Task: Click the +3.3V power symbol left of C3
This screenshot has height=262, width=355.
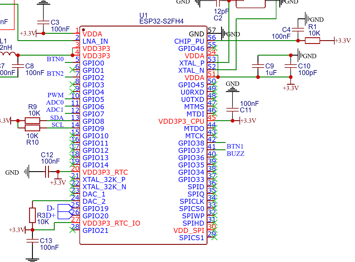Action: (28, 33)
